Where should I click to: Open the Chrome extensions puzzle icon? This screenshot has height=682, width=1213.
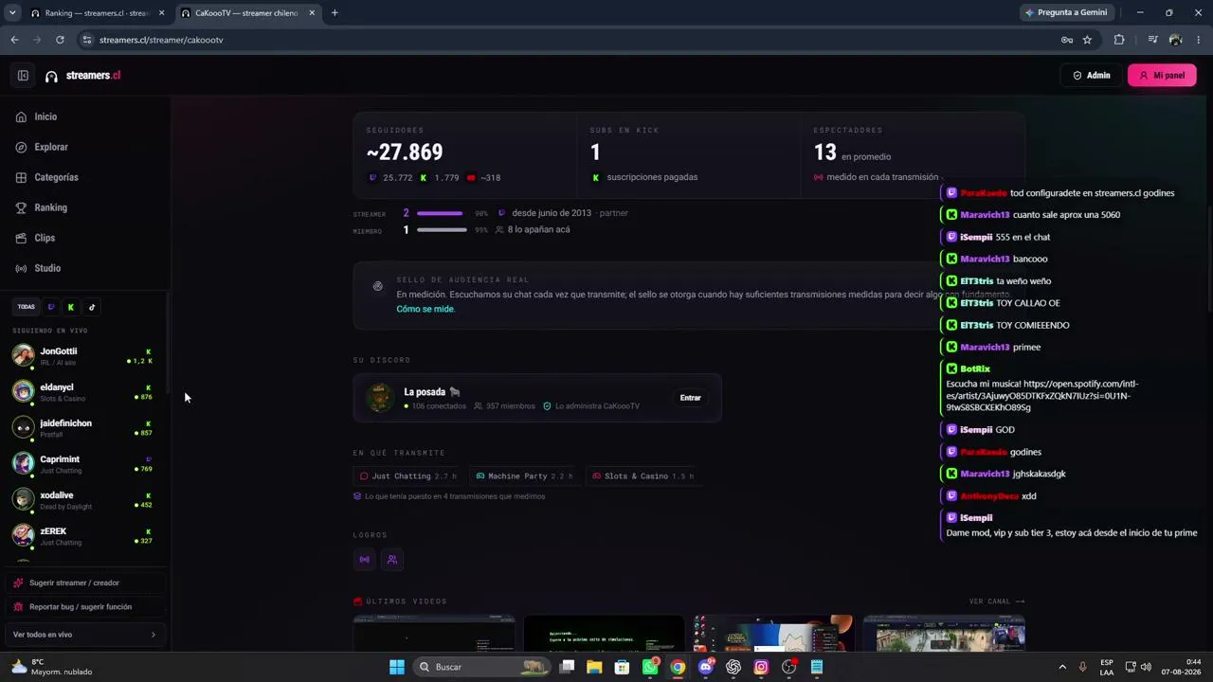(1119, 40)
